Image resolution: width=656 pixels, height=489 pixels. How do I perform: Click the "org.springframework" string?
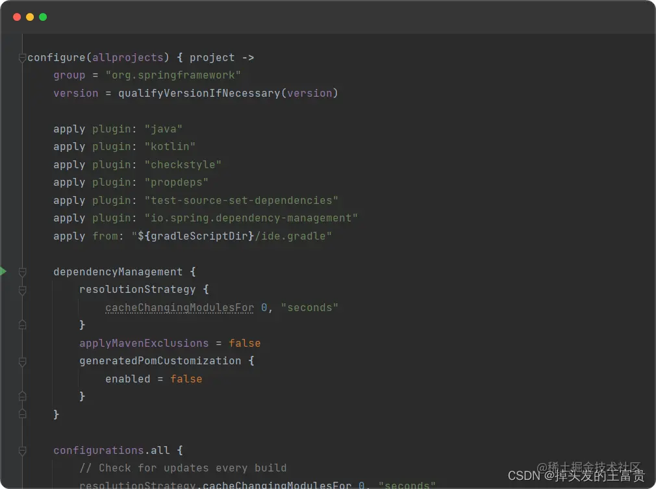click(173, 75)
